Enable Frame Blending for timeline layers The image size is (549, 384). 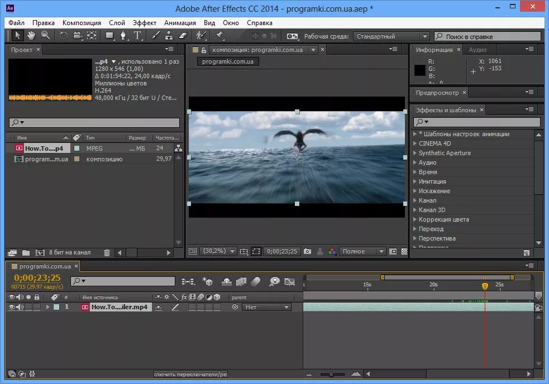coord(241,281)
